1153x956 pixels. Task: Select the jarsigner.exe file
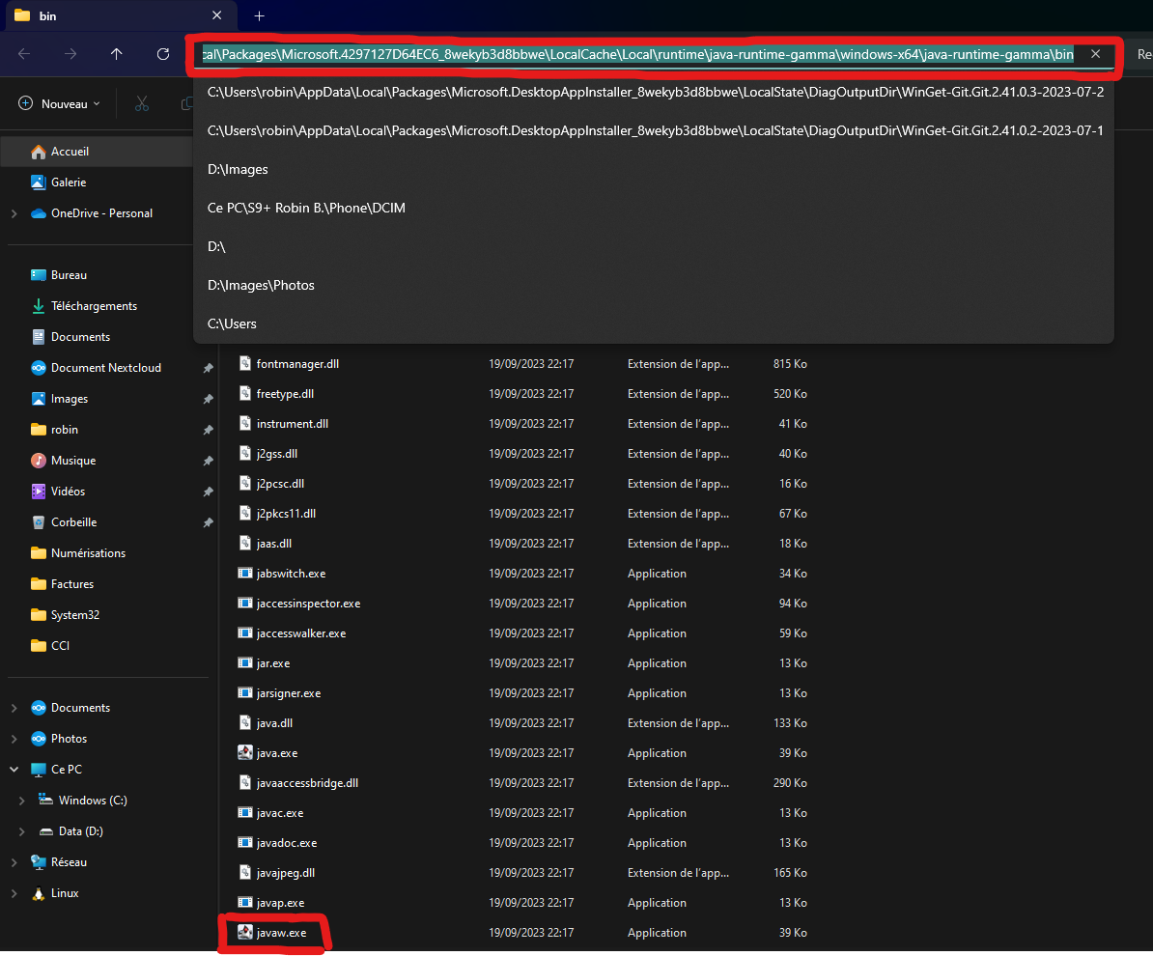[288, 693]
